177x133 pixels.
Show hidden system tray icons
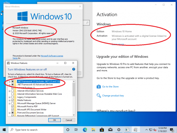coord(146,130)
